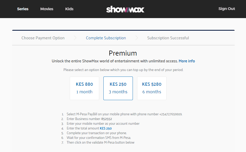The width and height of the screenshot is (246, 152).
Task: Click the dark progress bar above steps
Action: tap(123, 30)
